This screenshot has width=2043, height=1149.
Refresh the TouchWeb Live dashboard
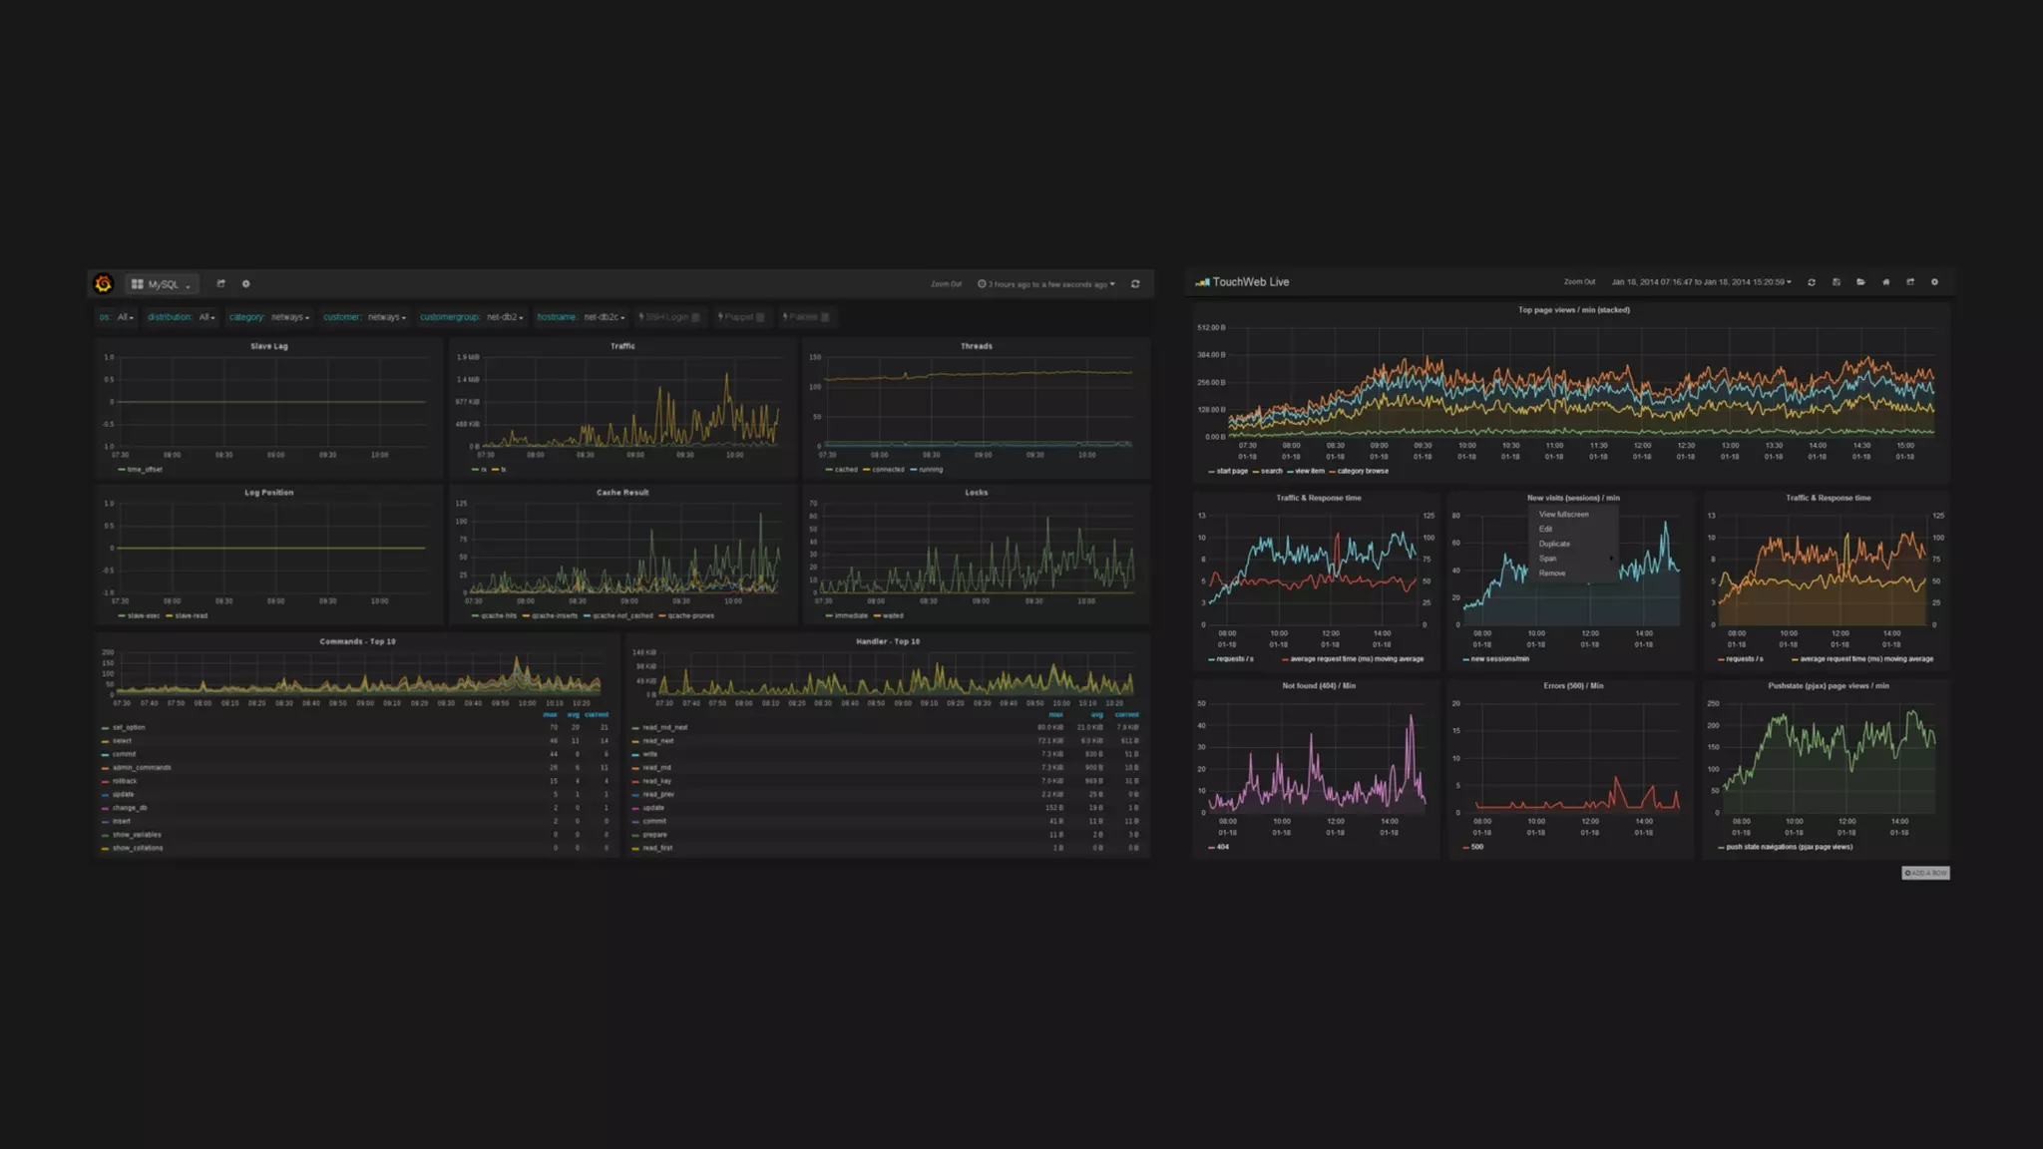[1812, 282]
